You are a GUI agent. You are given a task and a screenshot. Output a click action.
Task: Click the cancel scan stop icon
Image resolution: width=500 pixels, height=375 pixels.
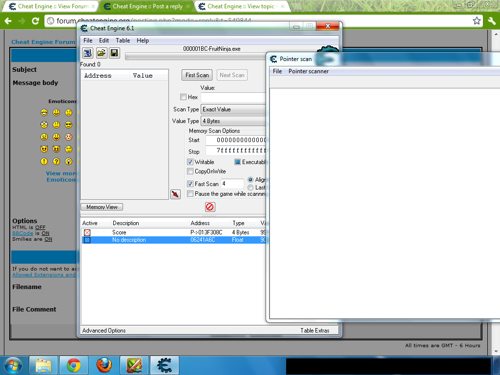coord(210,207)
